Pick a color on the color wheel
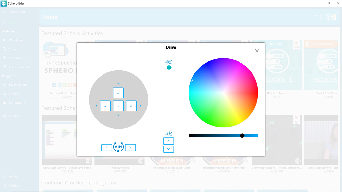Screen dimensions: 342x192 pos(223,93)
